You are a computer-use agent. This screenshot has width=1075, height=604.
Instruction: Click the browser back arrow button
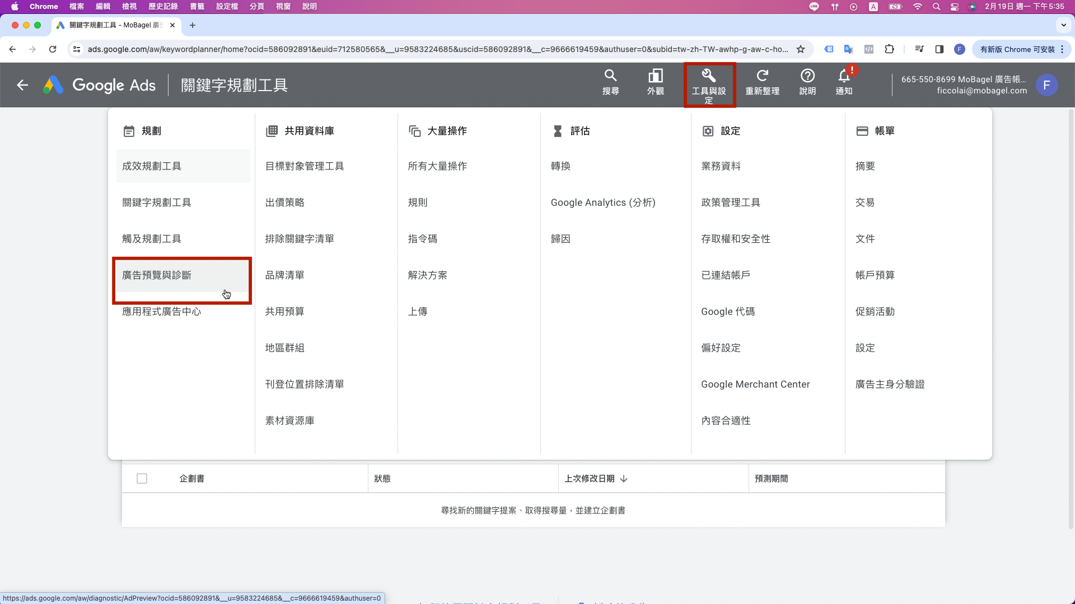(x=12, y=49)
